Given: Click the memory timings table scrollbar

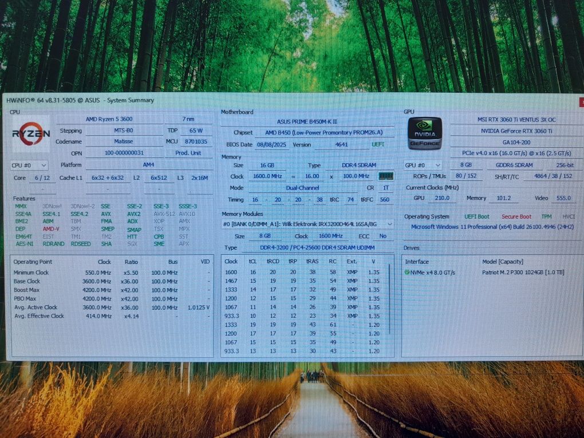Looking at the screenshot, I should (x=389, y=299).
